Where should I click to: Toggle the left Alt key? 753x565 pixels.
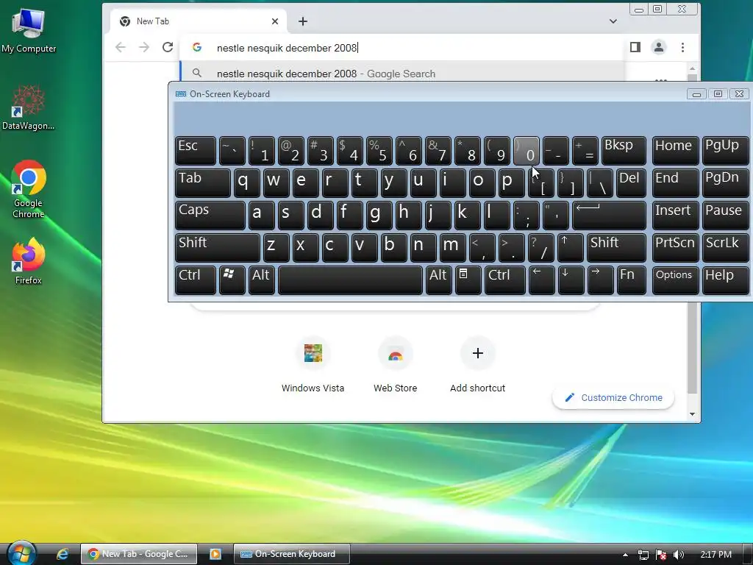click(x=262, y=280)
